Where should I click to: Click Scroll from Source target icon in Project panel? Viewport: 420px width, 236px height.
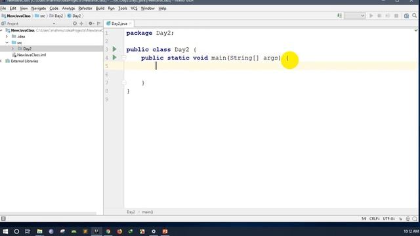75,24
